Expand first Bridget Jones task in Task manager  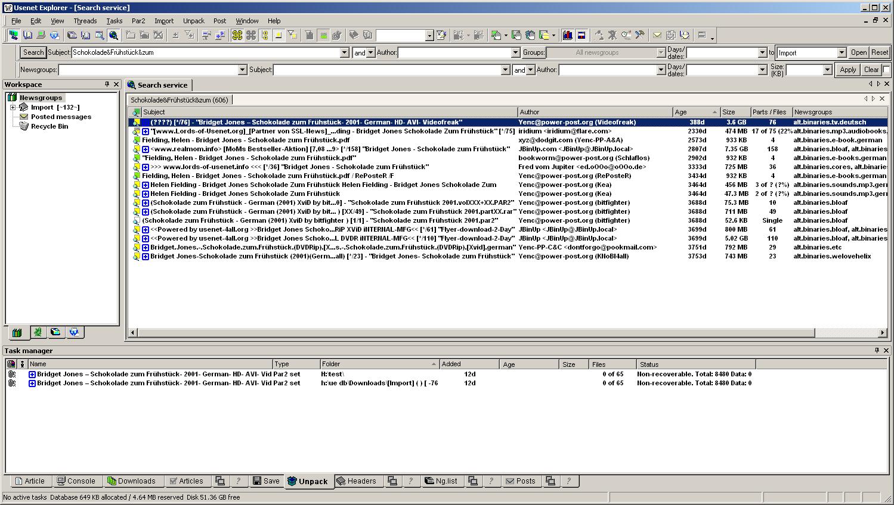[x=32, y=375]
